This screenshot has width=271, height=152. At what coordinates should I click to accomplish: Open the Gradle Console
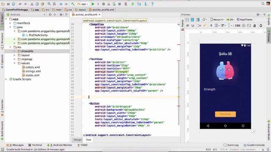254,145
